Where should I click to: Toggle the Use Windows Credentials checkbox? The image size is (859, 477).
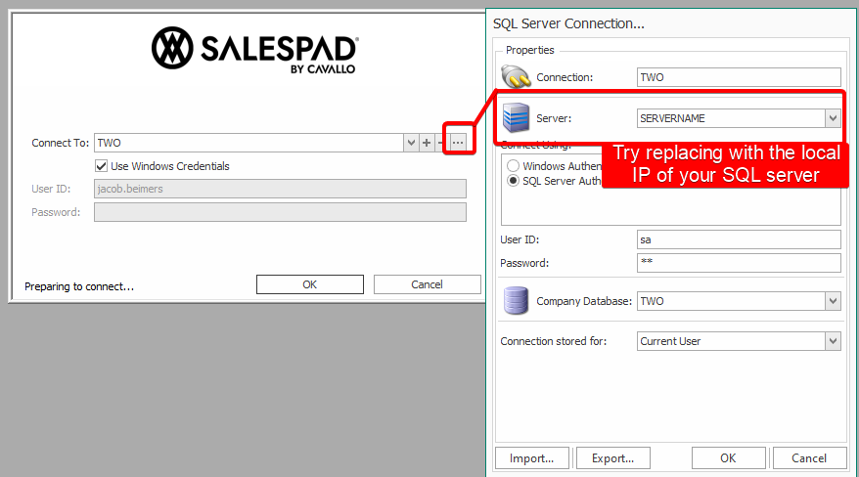pos(102,166)
